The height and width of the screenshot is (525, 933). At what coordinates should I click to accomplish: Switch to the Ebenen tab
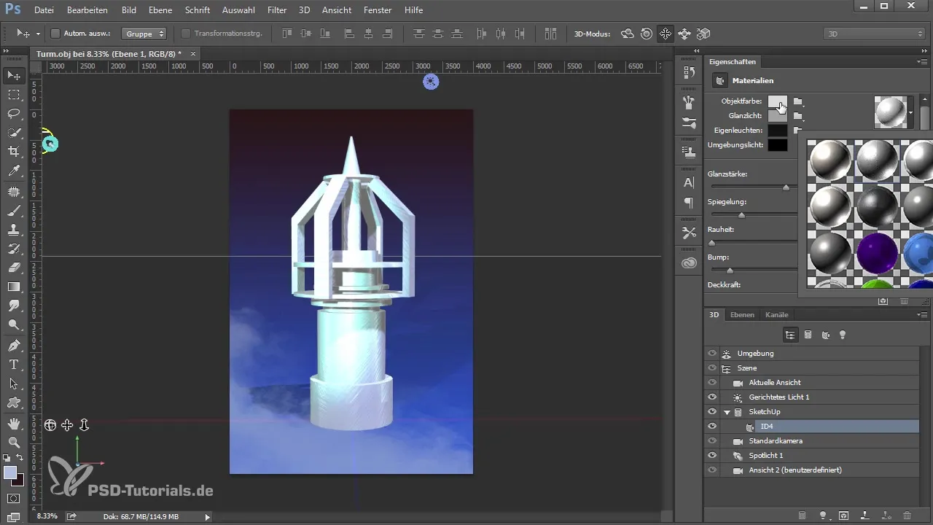742,315
